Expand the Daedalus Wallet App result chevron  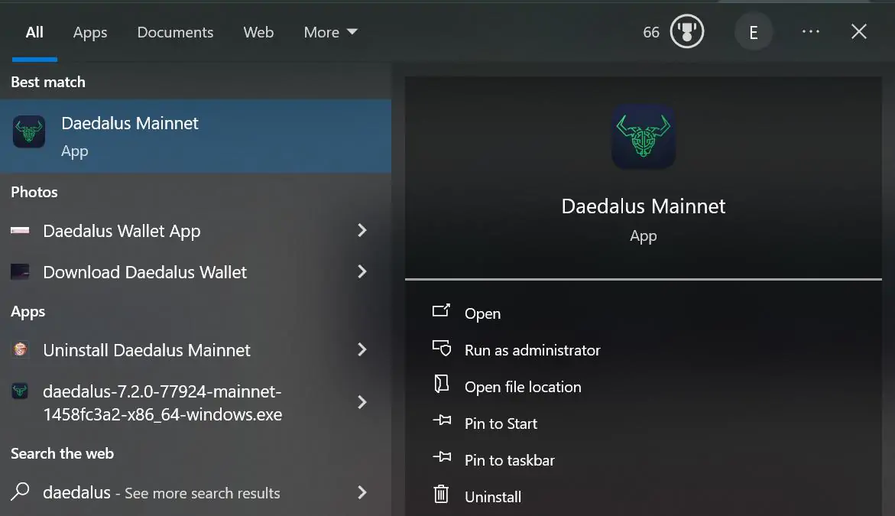tap(362, 230)
